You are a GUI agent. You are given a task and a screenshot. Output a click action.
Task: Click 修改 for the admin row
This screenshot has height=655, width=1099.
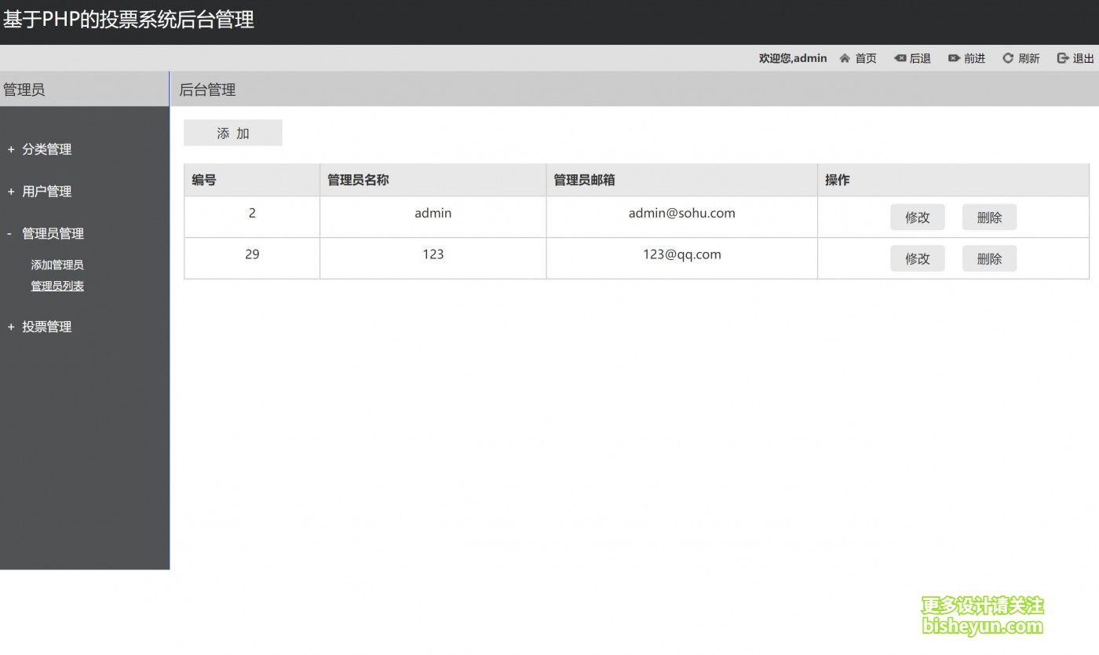(918, 218)
